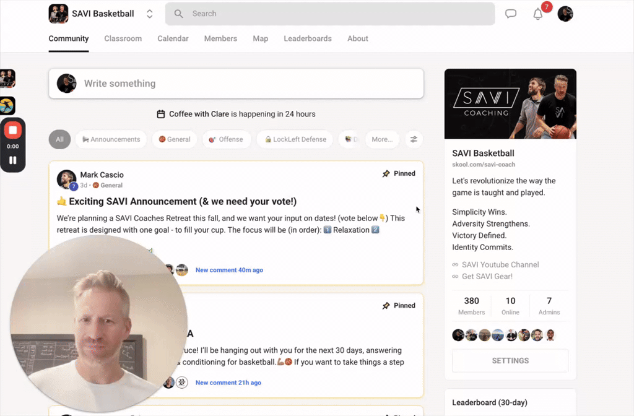Open the SAVI Coaching banner image
Viewport: 634px width, 416px height.
510,104
